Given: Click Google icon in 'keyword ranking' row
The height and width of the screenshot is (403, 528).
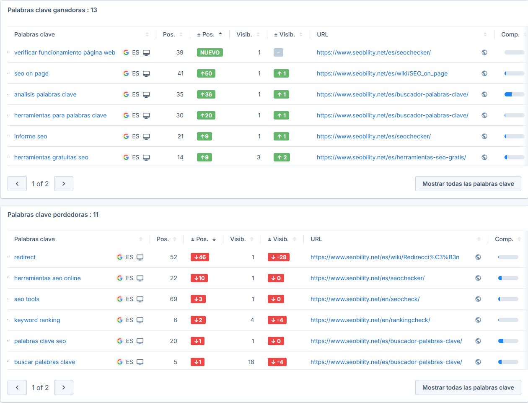Looking at the screenshot, I should pos(119,320).
